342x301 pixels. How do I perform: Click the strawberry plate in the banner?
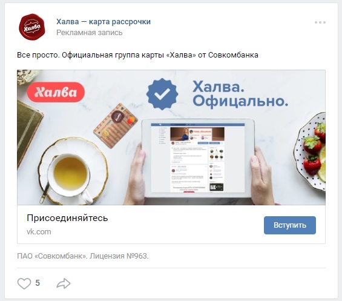311,151
